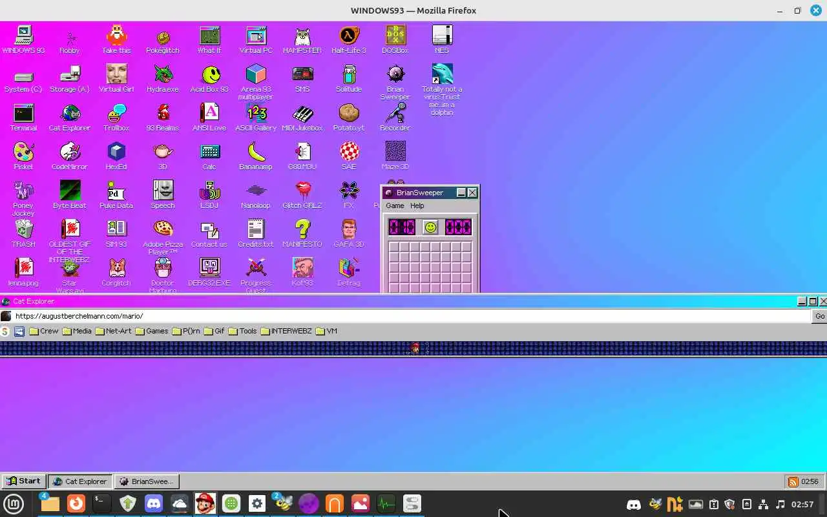This screenshot has width=827, height=517.
Task: Open Storage (A:) drive icon
Action: (70, 78)
